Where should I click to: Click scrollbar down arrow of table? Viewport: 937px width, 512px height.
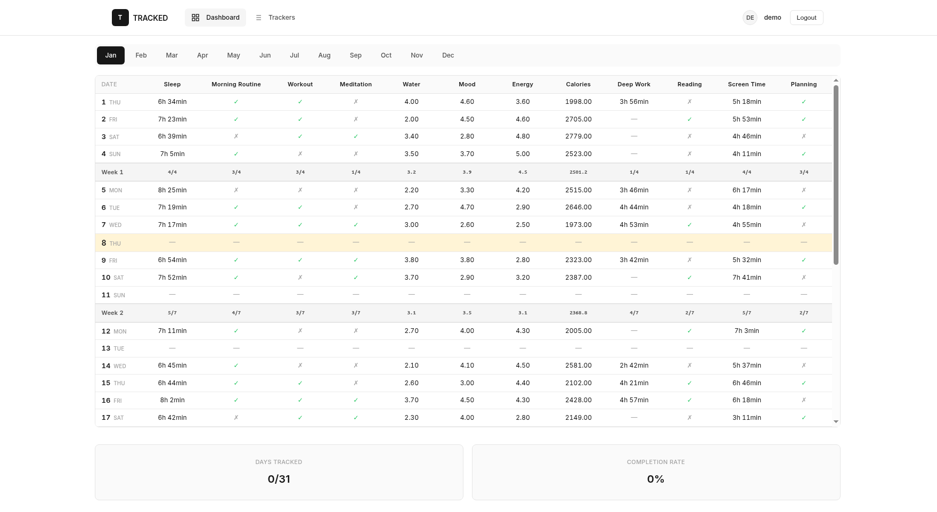point(836,421)
